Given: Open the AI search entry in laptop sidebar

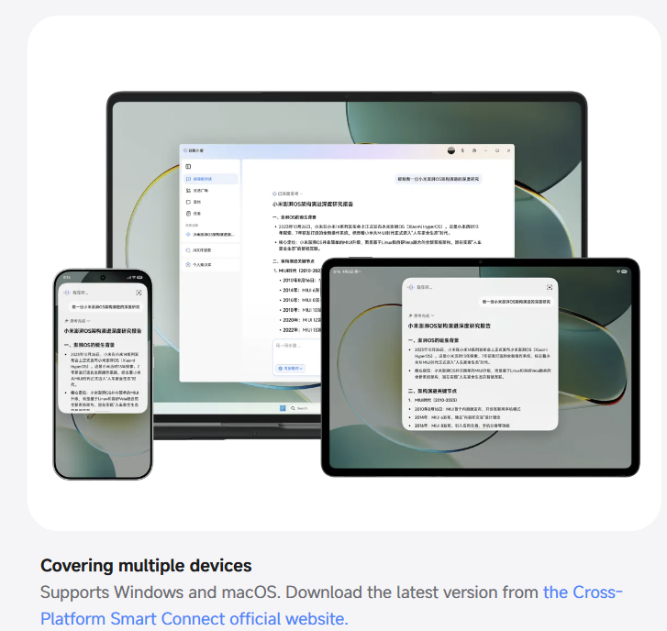Looking at the screenshot, I should (211, 250).
